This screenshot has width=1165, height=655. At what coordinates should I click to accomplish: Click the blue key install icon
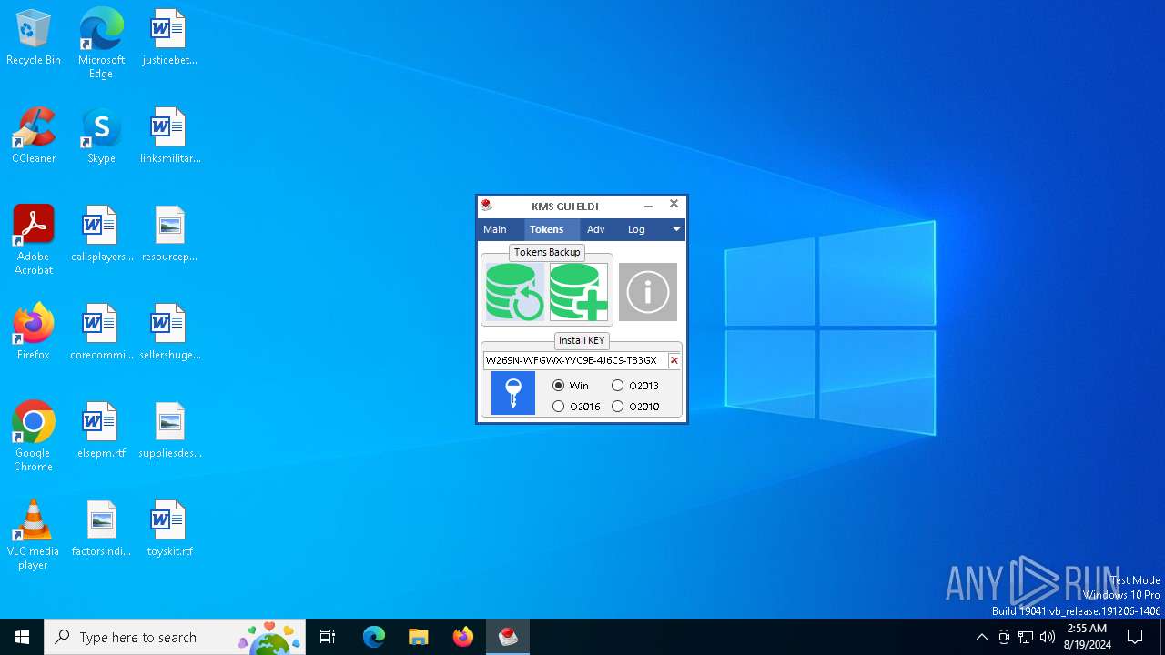[x=513, y=393]
